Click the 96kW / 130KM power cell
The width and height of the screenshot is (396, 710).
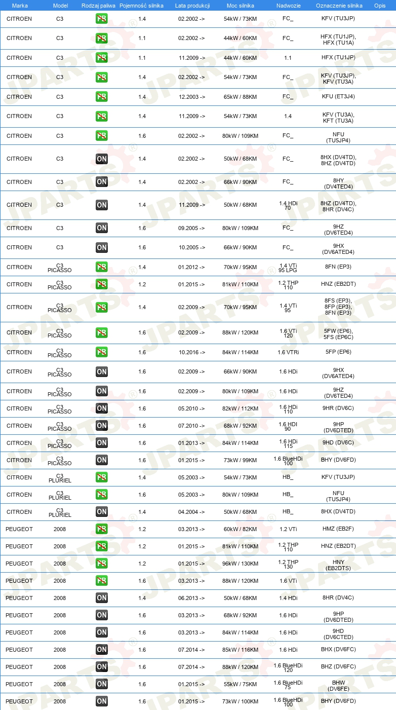coord(241,564)
